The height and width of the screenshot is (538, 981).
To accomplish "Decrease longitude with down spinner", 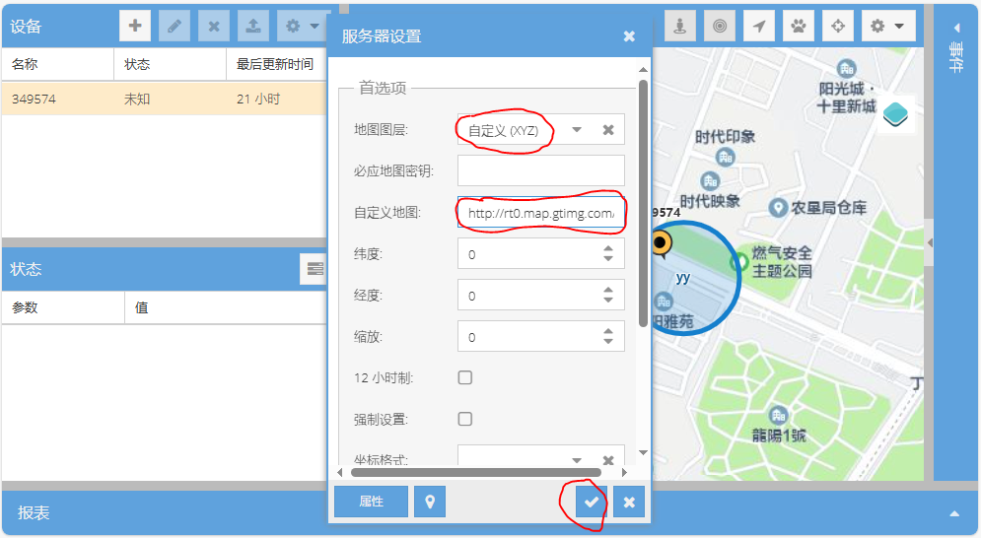I will [608, 301].
